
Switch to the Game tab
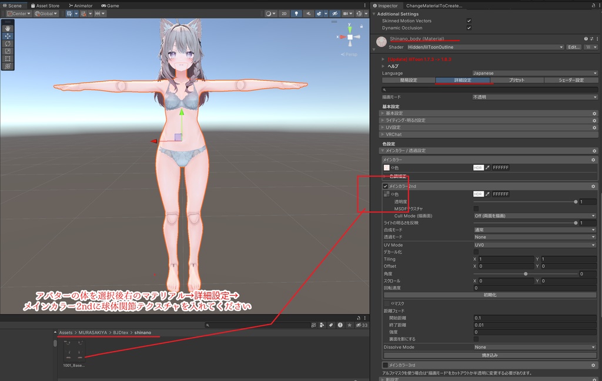[x=112, y=5]
